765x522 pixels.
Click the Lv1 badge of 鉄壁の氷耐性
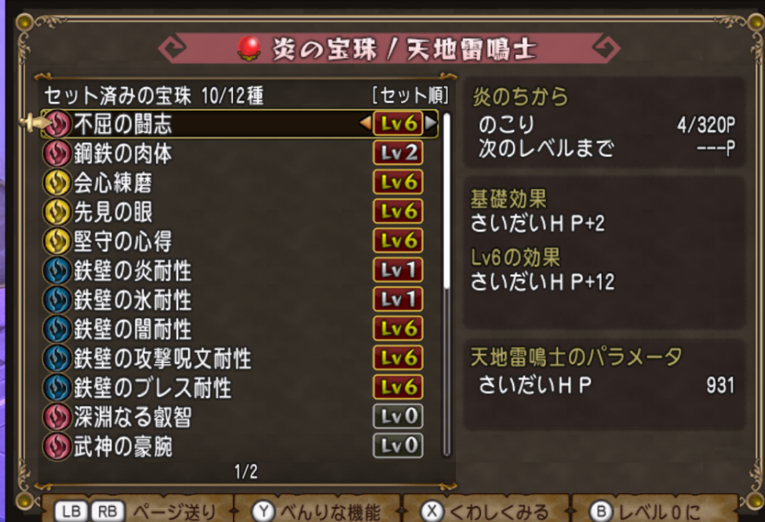pyautogui.click(x=398, y=299)
